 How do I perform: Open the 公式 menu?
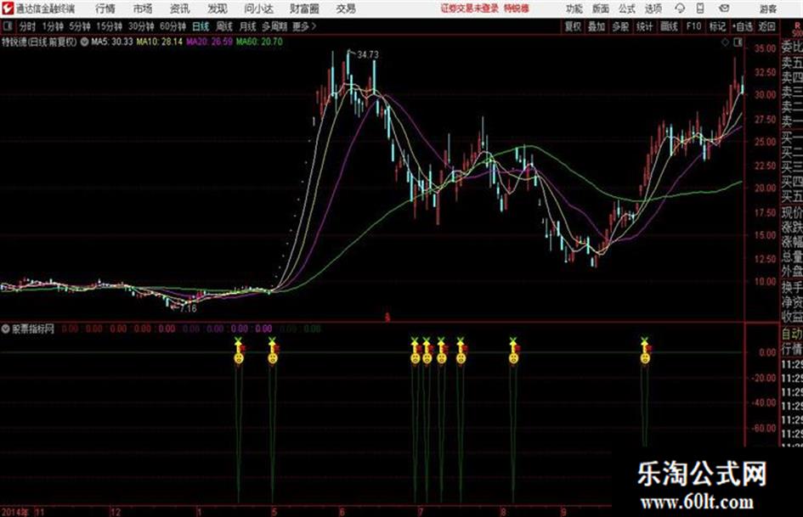coord(627,8)
